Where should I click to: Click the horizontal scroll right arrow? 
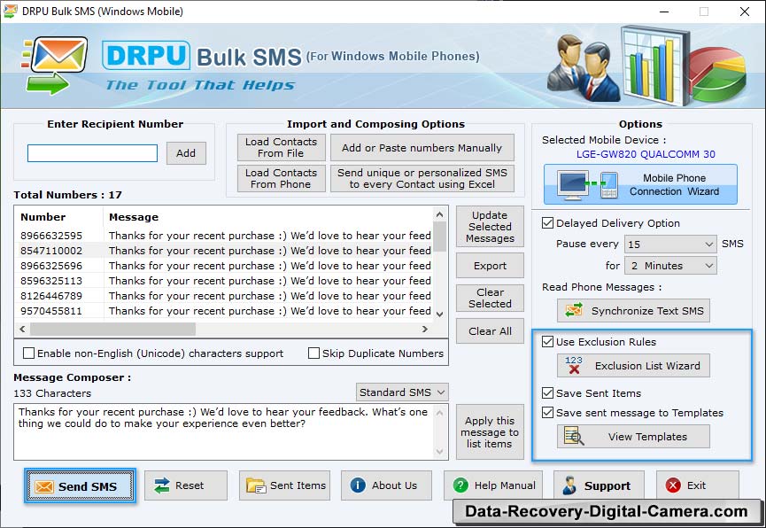[x=425, y=329]
